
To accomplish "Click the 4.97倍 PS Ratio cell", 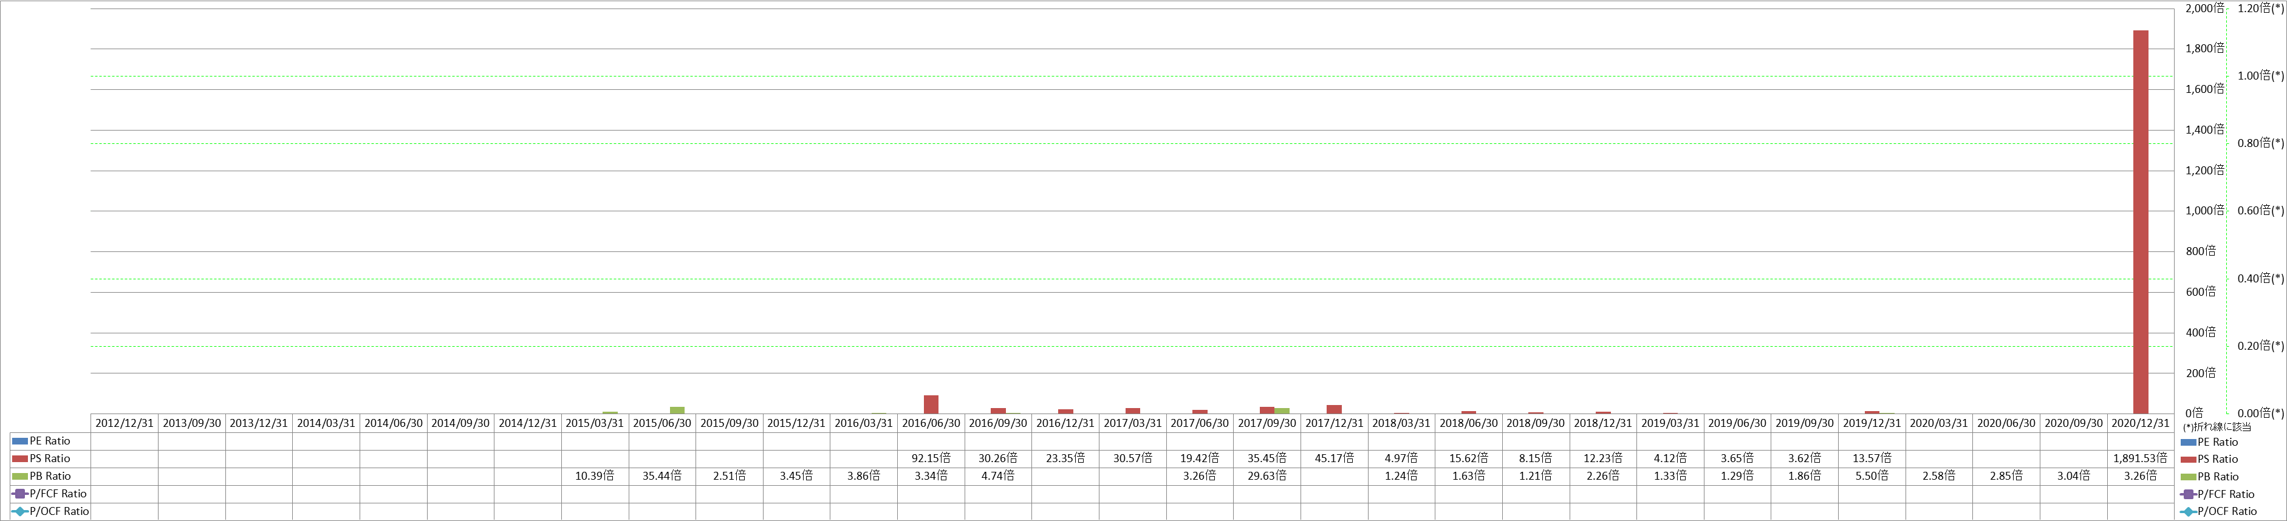I will click(x=1401, y=459).
